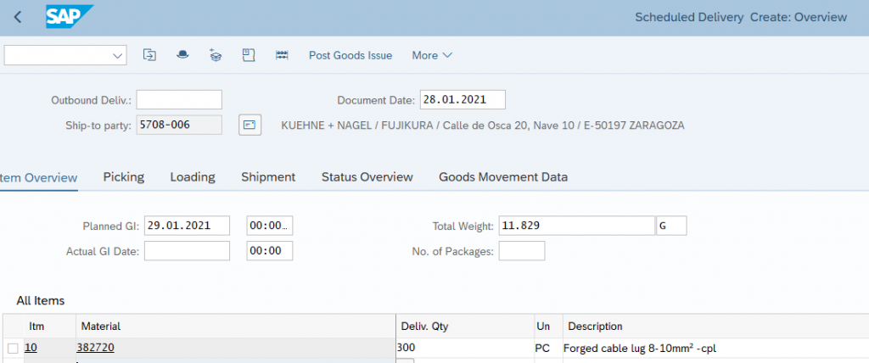Screen dimensions: 869x363
Task: Click the hat-shaped header details icon
Action: [x=182, y=55]
